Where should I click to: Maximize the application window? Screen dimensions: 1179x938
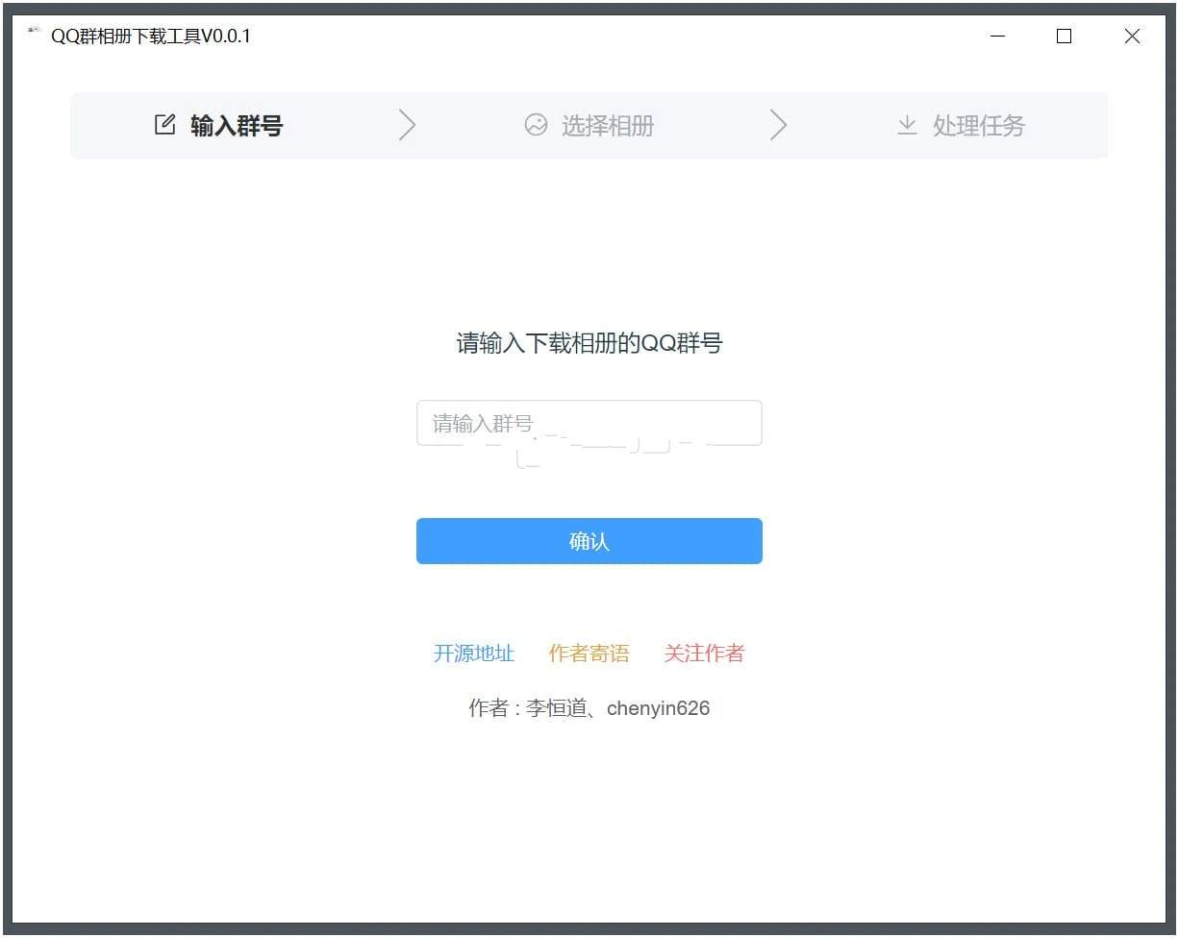click(1064, 36)
